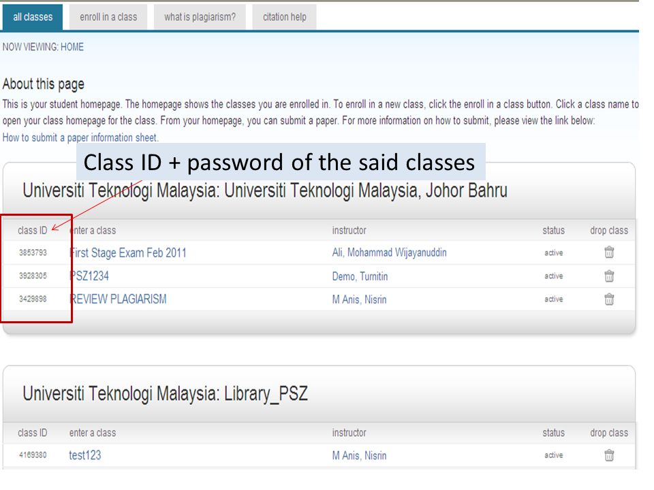Viewport: 654px width, 490px height.
Task: Enter the PSZ1234 class
Action: coord(89,276)
